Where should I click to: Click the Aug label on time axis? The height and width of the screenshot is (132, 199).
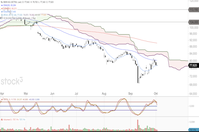pyautogui.click(x=104, y=94)
